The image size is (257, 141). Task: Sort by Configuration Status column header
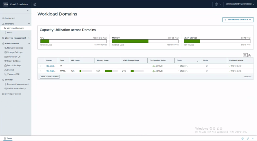(157, 60)
